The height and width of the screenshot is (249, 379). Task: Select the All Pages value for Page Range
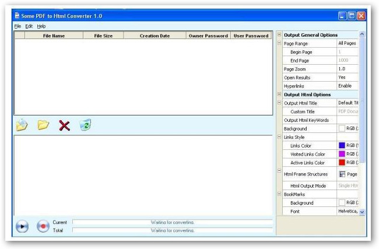pos(348,43)
